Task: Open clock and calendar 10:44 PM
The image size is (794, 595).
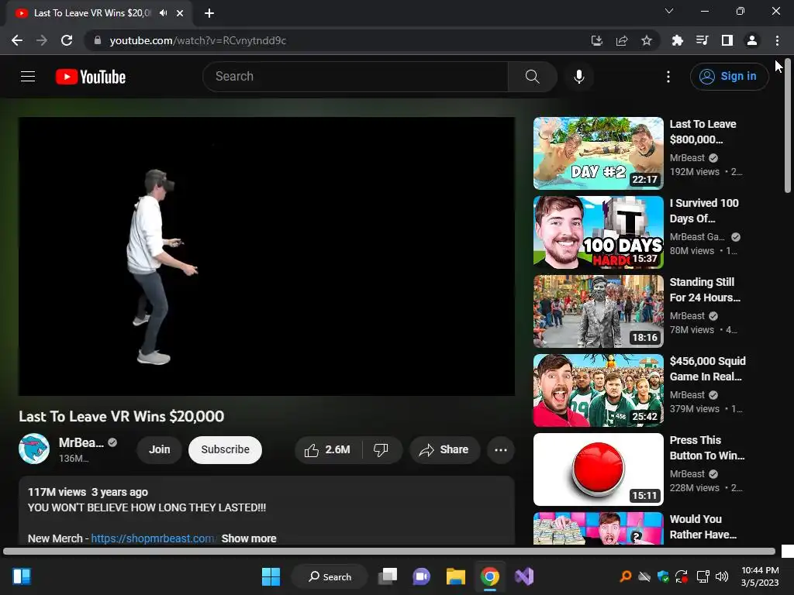Action: 760,576
